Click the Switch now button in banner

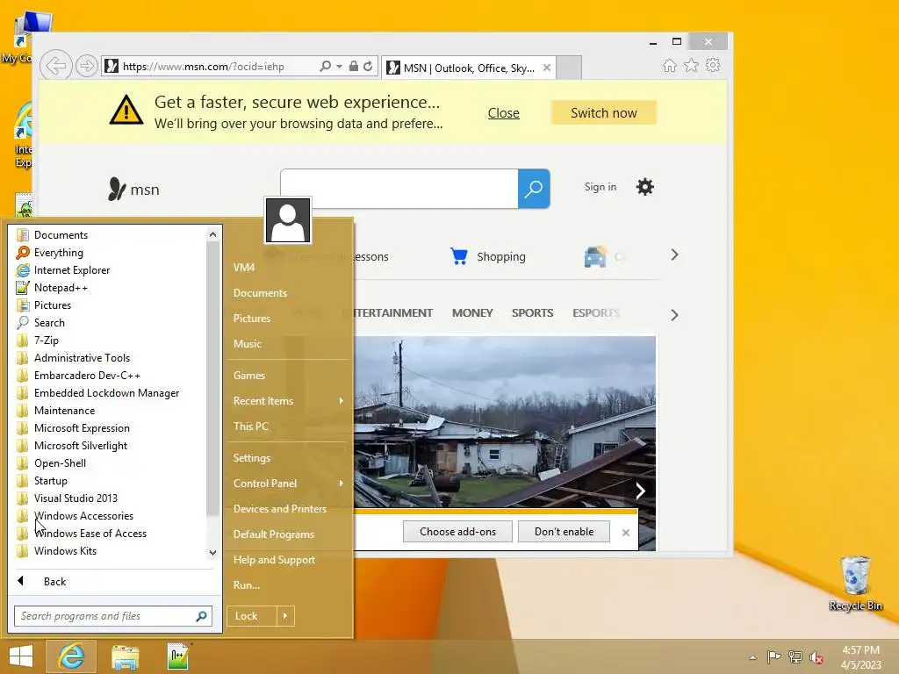click(604, 113)
